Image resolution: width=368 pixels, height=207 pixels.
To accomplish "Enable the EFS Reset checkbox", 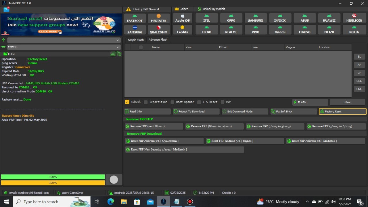I will pyautogui.click(x=199, y=102).
